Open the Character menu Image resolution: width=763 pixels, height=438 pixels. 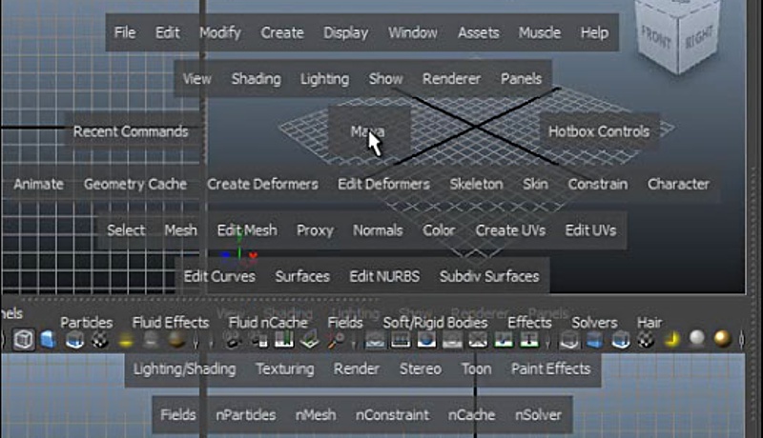(678, 184)
